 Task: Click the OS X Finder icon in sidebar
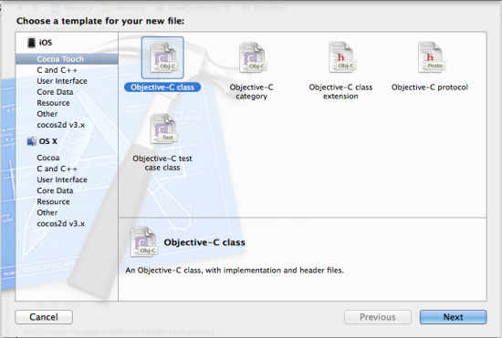[x=31, y=141]
